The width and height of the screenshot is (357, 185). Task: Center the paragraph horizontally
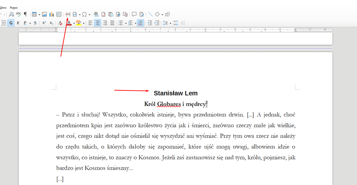coord(98,23)
